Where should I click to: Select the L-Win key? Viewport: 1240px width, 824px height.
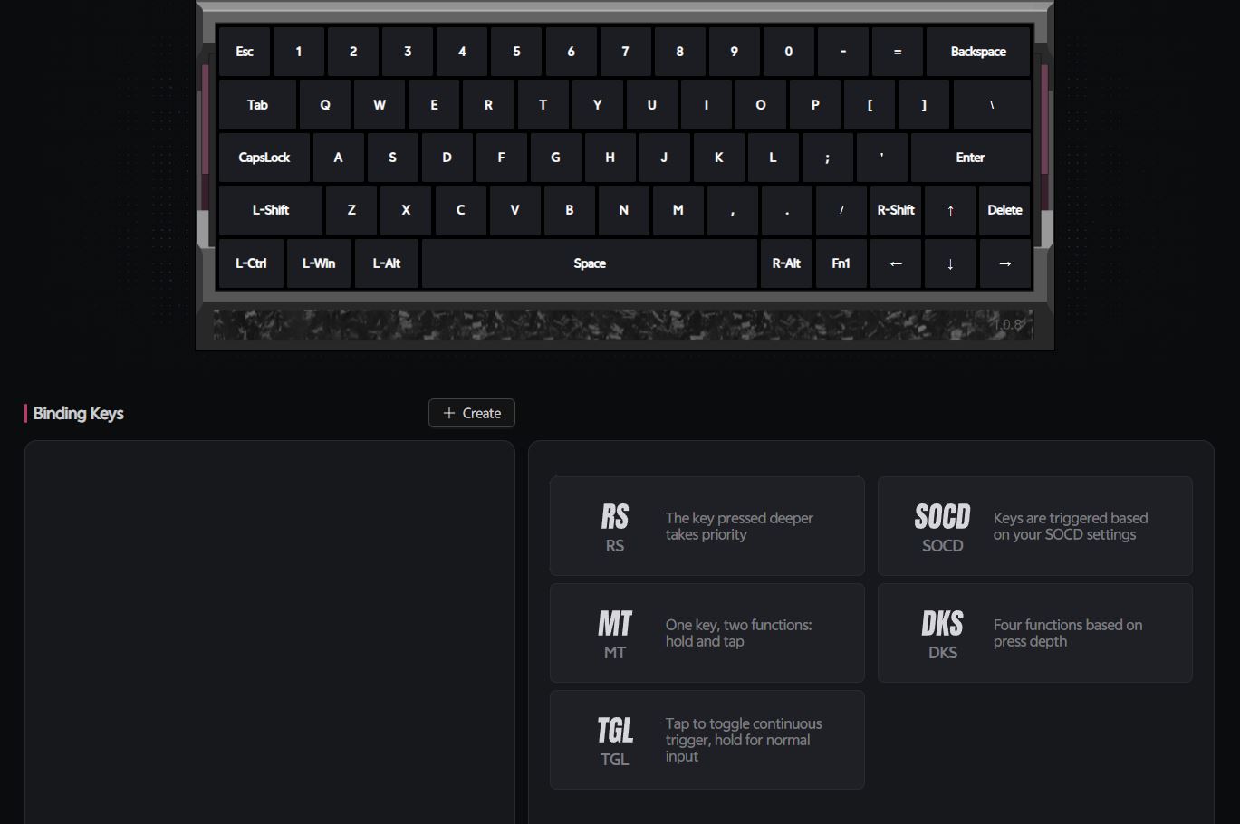coord(319,263)
